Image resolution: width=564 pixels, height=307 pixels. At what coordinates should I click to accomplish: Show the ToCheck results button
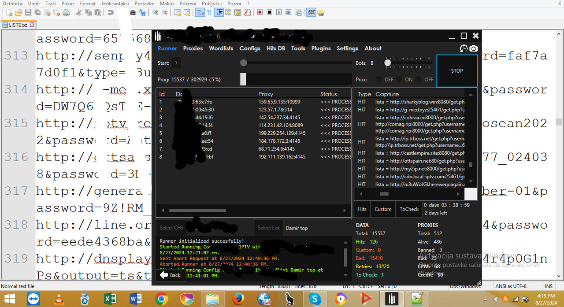click(409, 209)
